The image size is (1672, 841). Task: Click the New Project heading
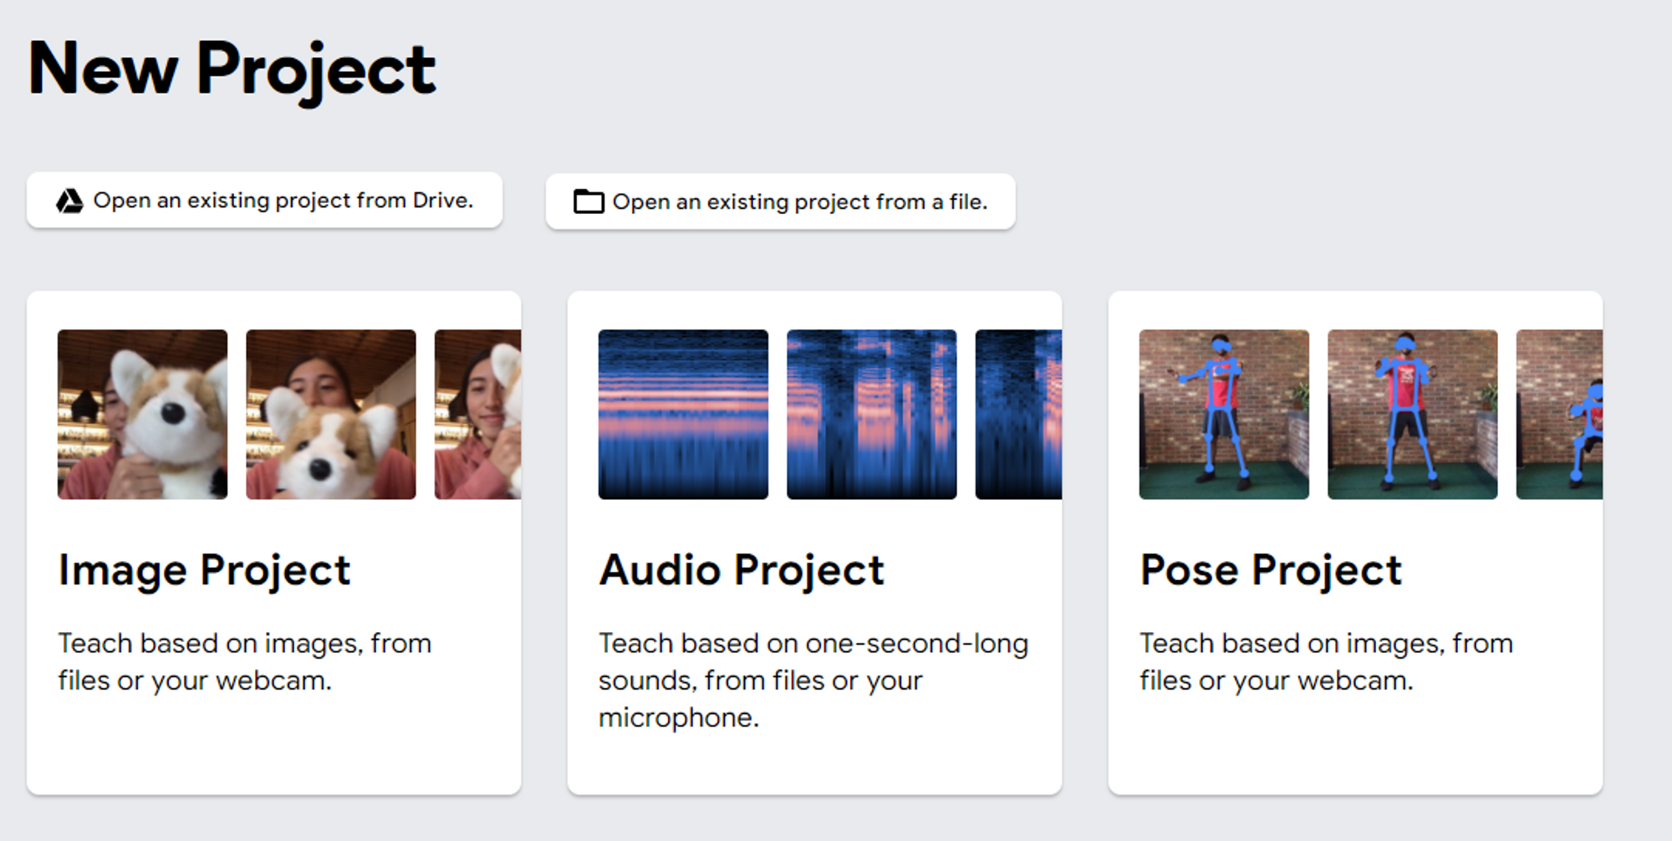[232, 70]
